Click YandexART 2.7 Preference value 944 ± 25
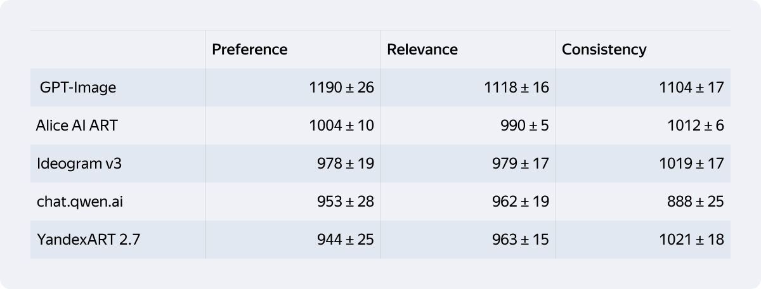The height and width of the screenshot is (289, 761). [346, 240]
